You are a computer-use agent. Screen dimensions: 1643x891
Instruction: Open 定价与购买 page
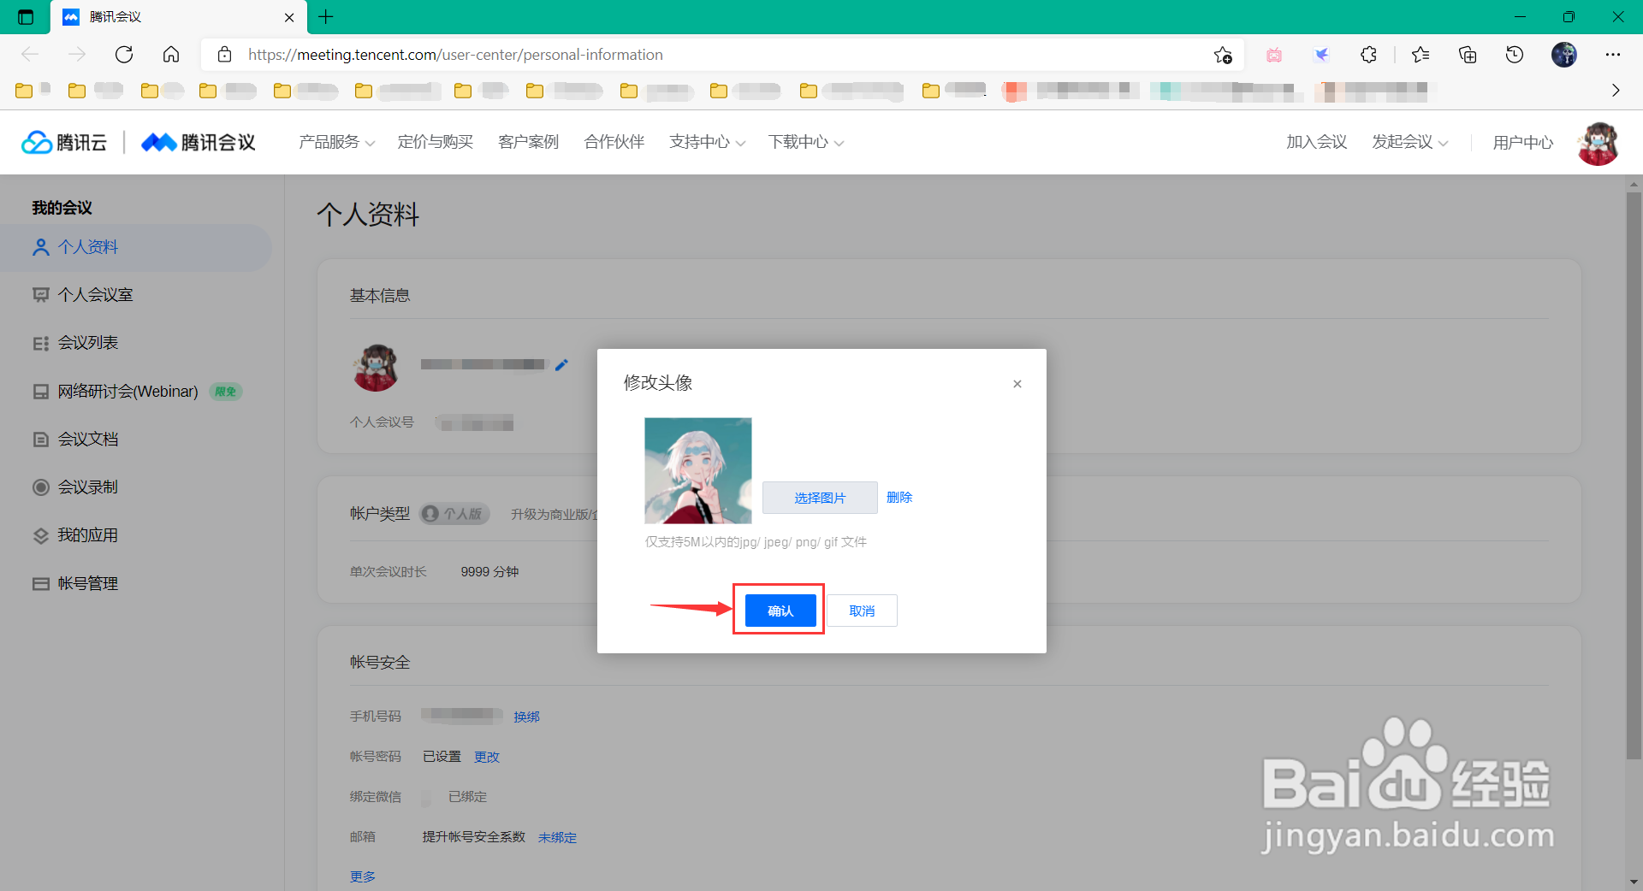pos(435,142)
